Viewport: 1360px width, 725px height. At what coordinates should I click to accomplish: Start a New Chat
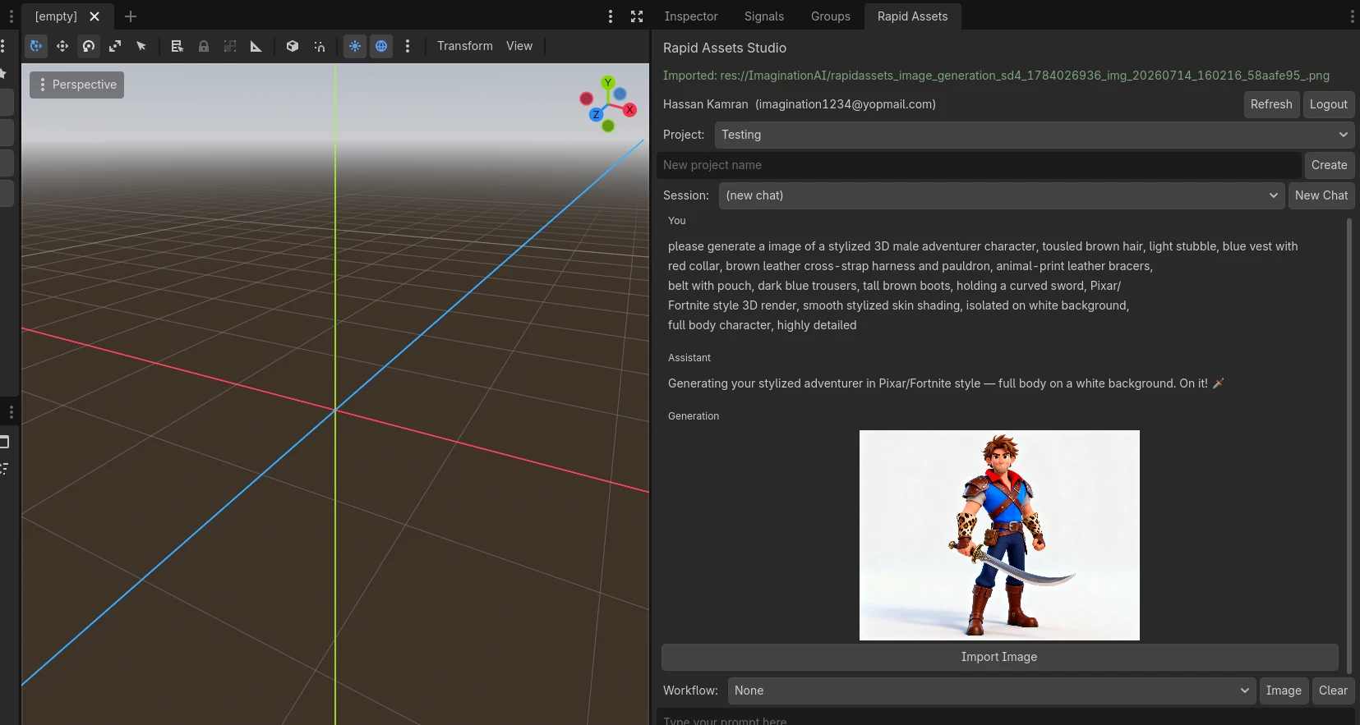[1321, 195]
